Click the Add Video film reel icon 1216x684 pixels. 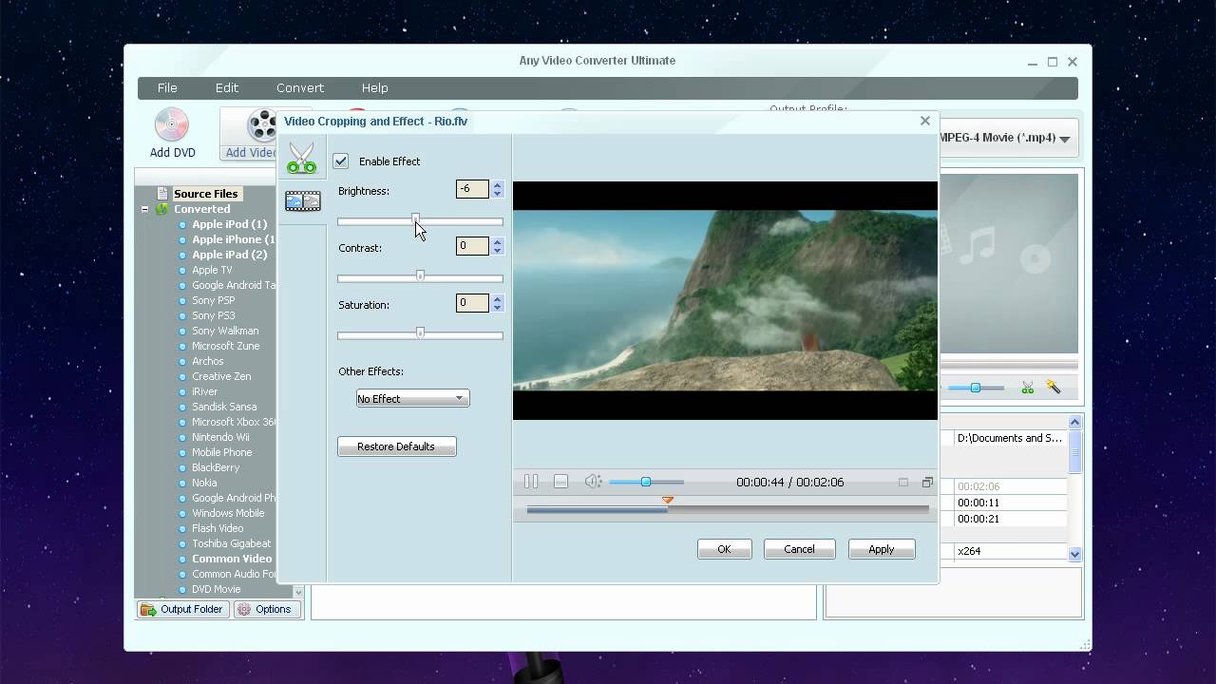(x=260, y=124)
